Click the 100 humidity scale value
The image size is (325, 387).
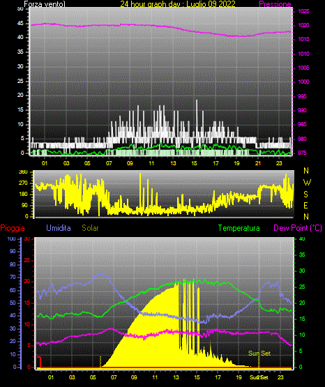coord(12,238)
